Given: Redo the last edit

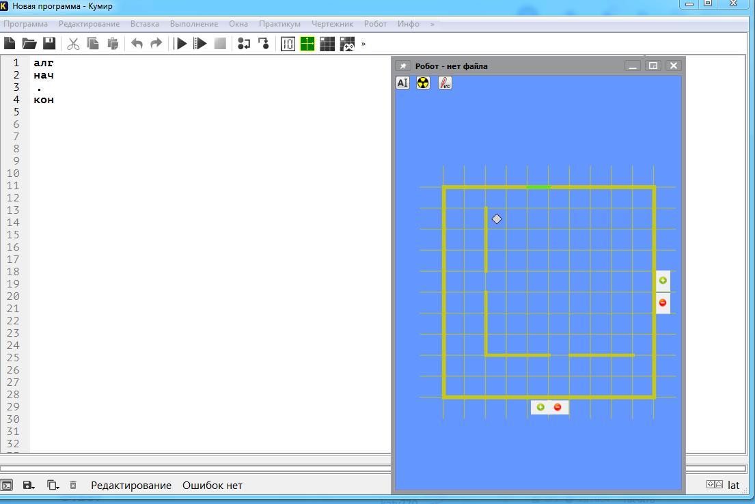Looking at the screenshot, I should point(156,44).
